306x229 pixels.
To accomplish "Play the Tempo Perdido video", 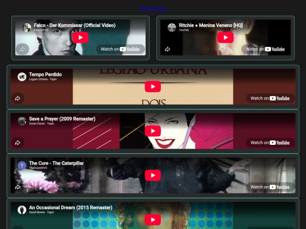I will (x=153, y=87).
